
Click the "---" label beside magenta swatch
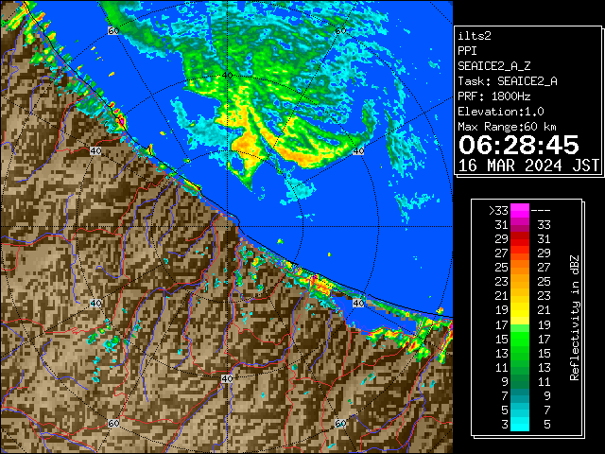541,211
